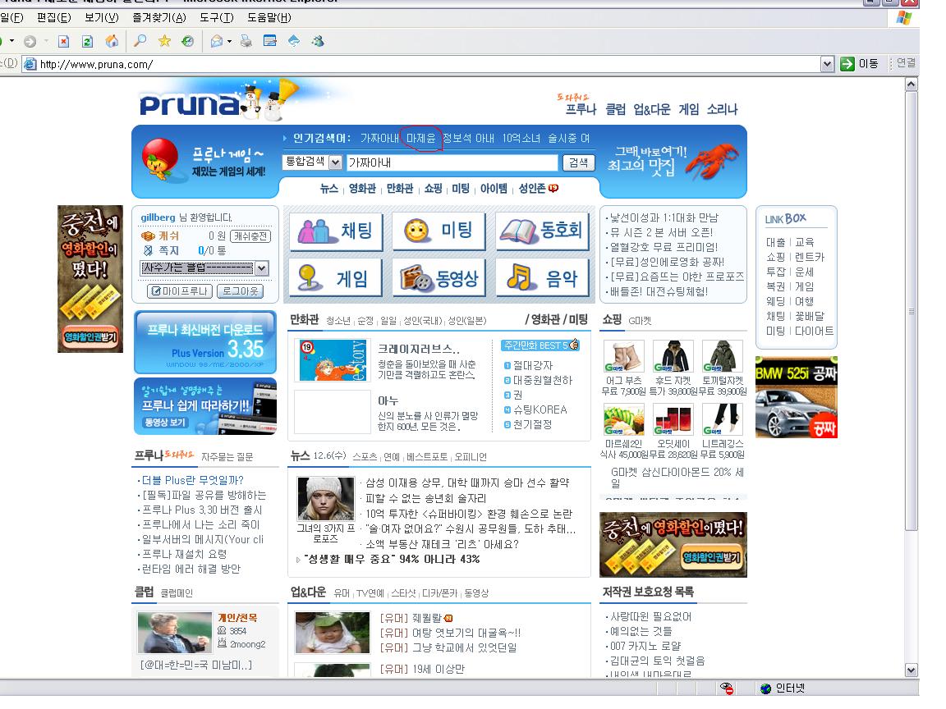Click the Discuss toolbar icon
946x709 pixels.
coord(294,41)
